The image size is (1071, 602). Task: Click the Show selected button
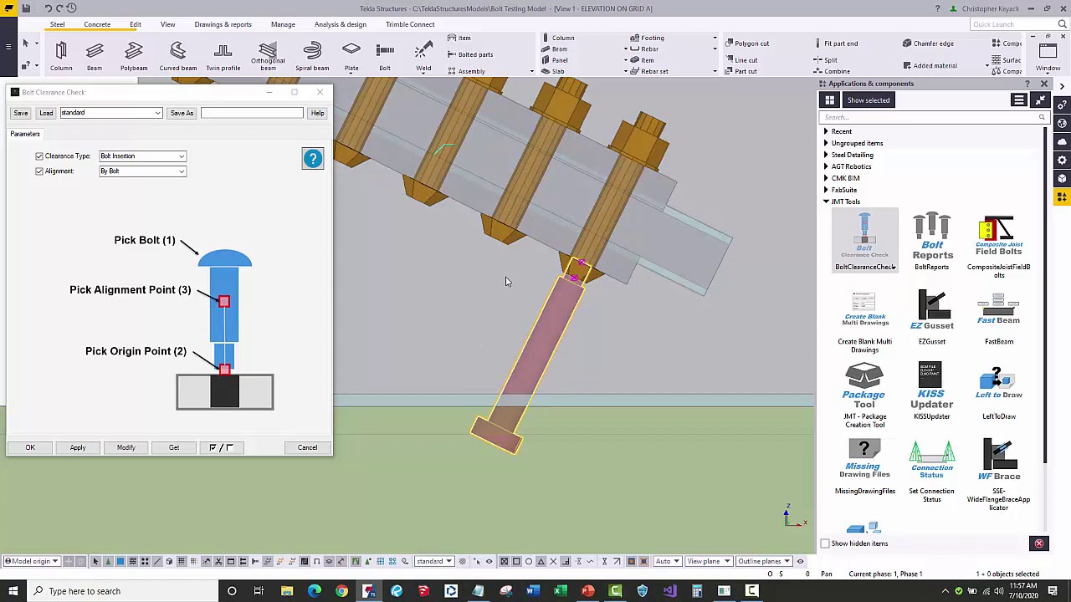(869, 100)
